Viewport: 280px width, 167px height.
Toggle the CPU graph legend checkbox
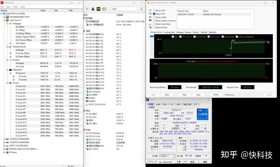(173, 37)
